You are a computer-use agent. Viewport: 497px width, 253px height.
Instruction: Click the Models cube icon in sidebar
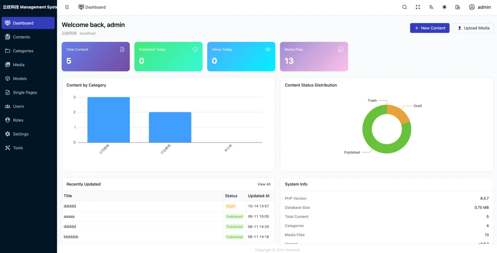pyautogui.click(x=7, y=79)
